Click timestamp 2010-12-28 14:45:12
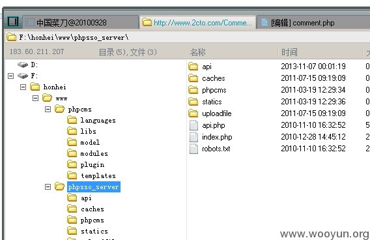Viewport: 370px width, 240px height. 313,137
